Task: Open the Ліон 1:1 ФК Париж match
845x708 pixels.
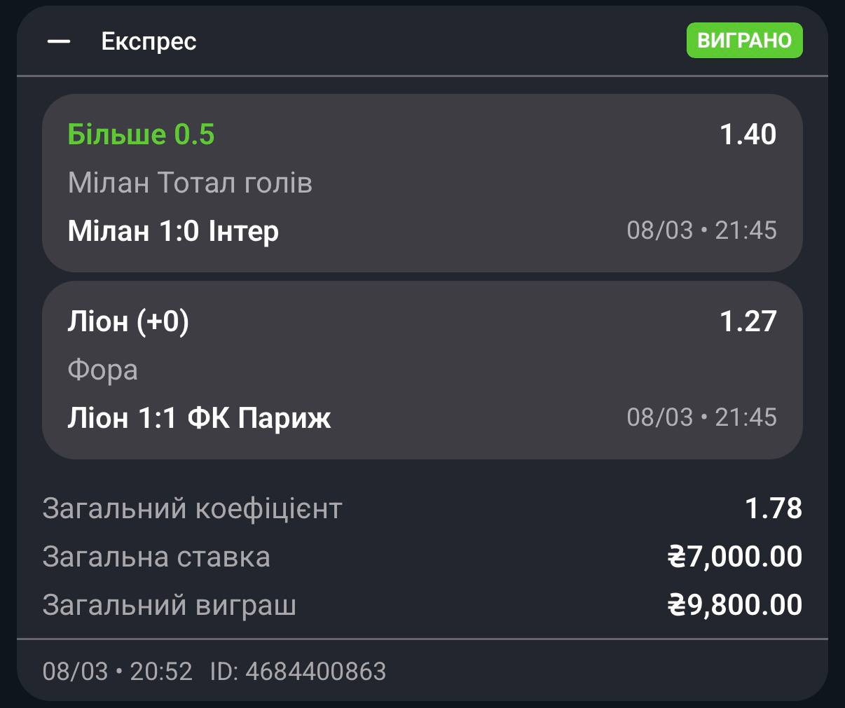Action: coord(199,418)
